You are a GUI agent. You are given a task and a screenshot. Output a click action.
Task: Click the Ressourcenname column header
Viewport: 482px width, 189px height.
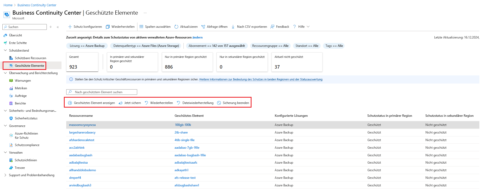(81, 116)
